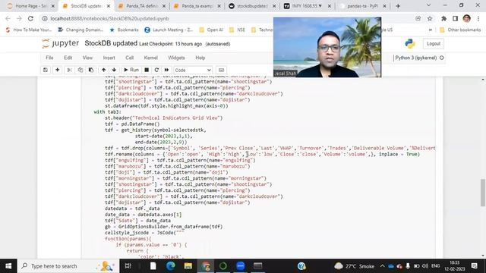Switch to Panda_ta examp tab

coord(197,6)
